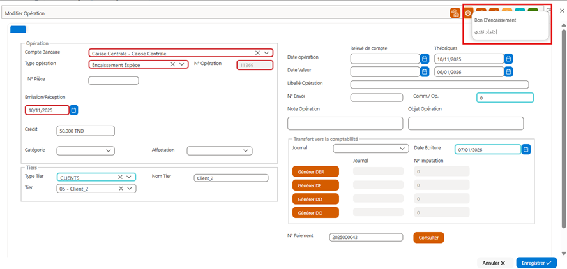Clear the Compte Bancaire selection with X

pos(257,53)
